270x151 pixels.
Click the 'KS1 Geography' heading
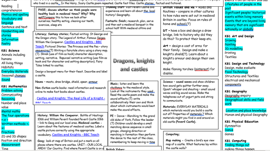point(236,92)
